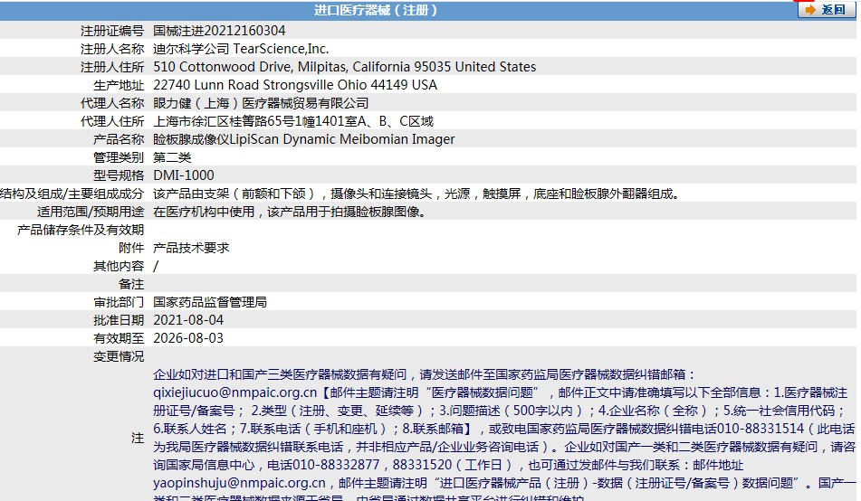
Task: Select agent name 眼力健（上海）医疗器械贸易有限公司
Action: (x=261, y=103)
